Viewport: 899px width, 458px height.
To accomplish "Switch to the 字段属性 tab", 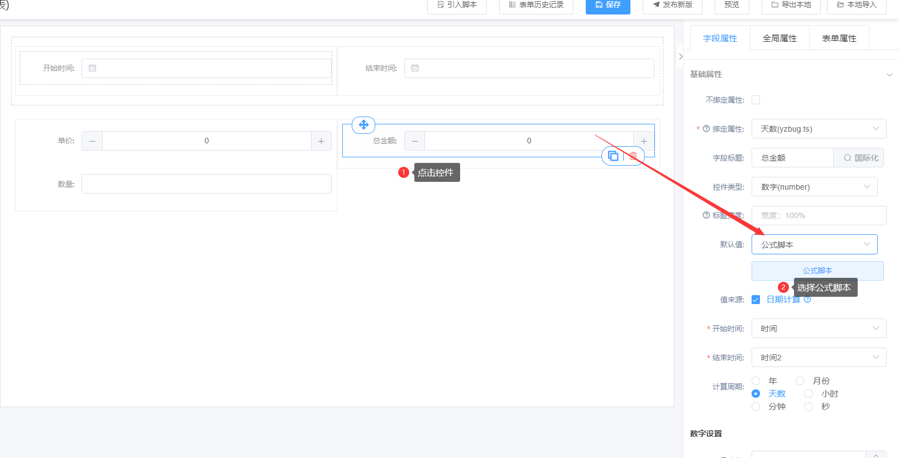I will coord(720,38).
